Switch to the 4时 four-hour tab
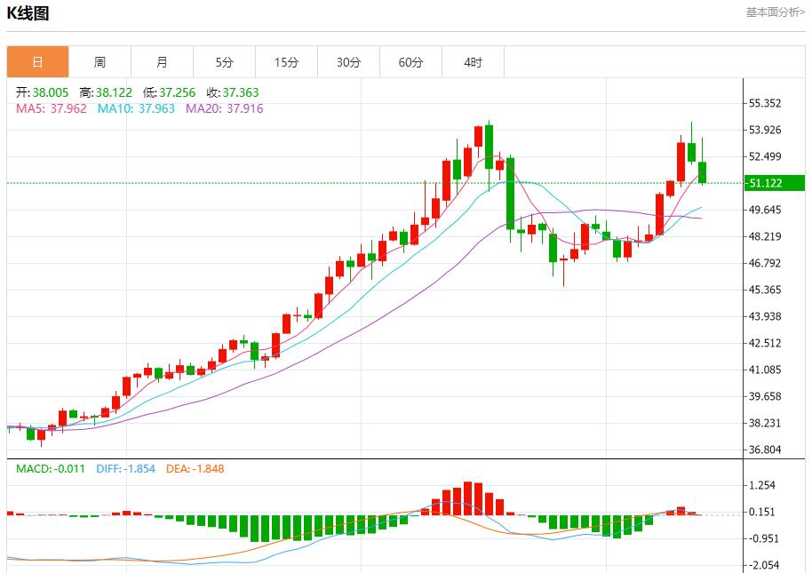The height and width of the screenshot is (573, 812). pyautogui.click(x=473, y=62)
